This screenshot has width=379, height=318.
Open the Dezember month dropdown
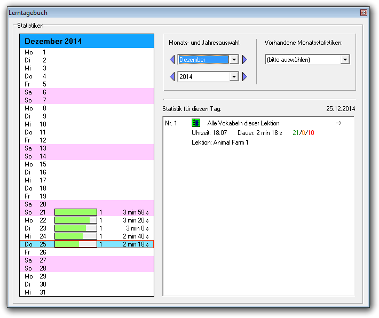pos(233,60)
